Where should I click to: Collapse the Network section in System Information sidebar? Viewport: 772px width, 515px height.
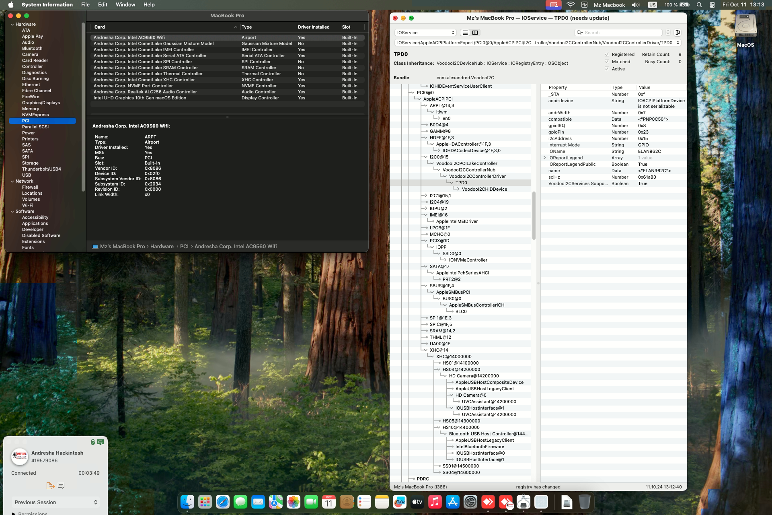click(12, 181)
